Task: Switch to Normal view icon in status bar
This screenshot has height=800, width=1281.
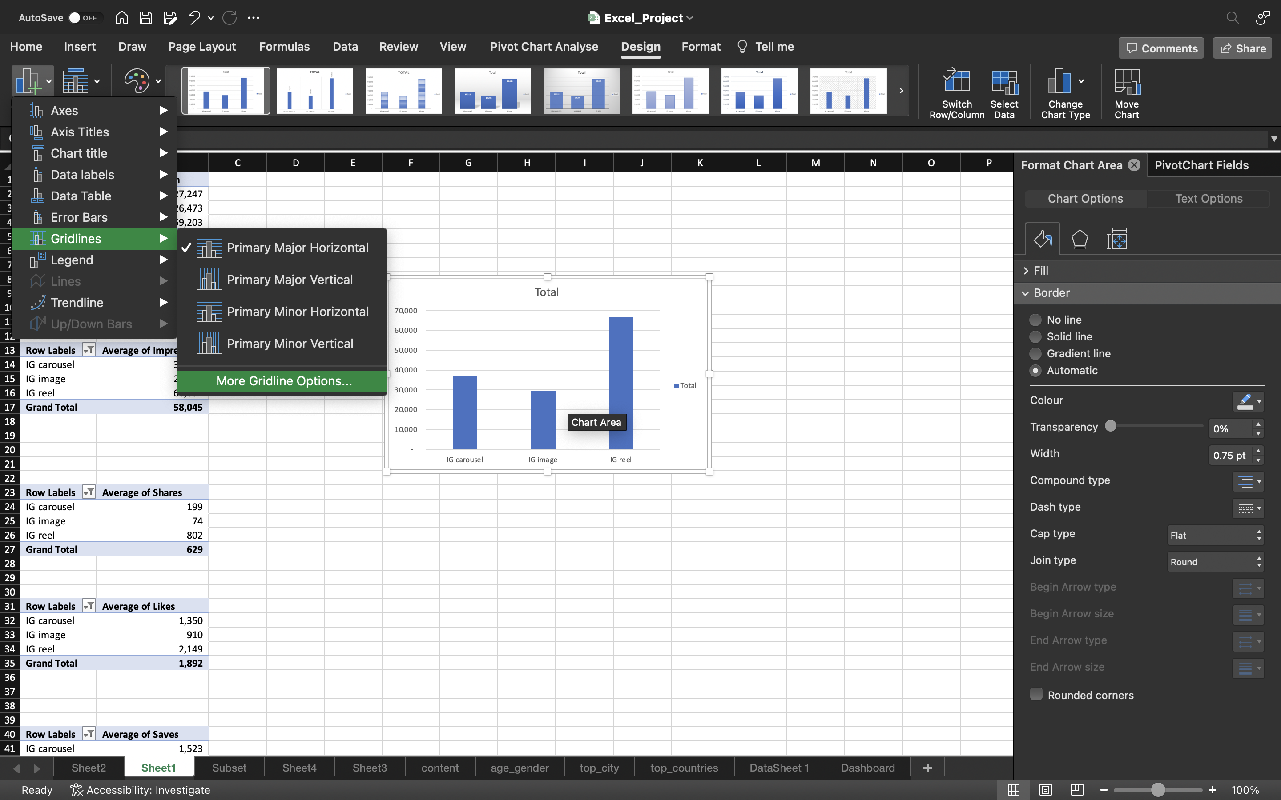Action: click(1013, 789)
